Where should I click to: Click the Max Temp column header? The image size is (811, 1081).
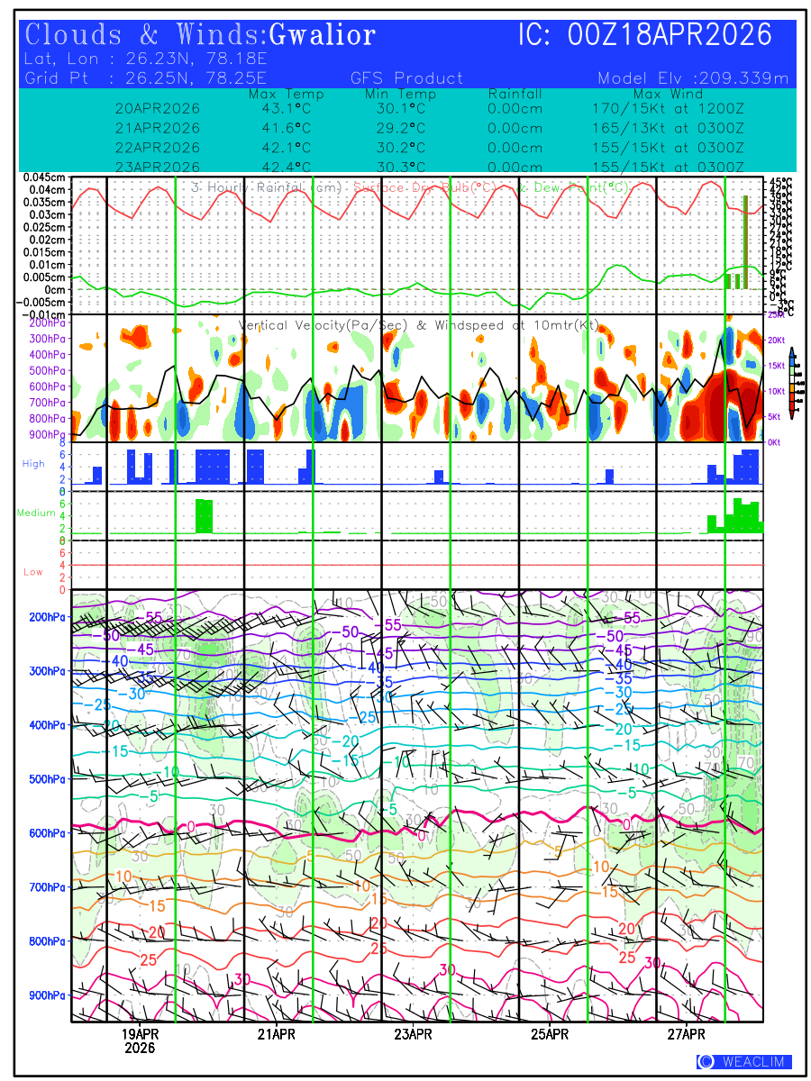pyautogui.click(x=286, y=94)
